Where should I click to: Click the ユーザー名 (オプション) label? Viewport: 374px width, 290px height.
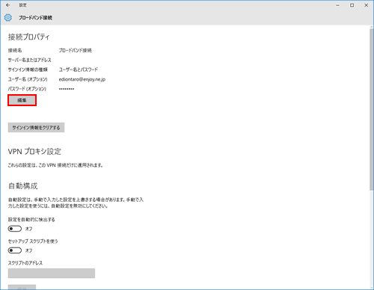[28, 79]
